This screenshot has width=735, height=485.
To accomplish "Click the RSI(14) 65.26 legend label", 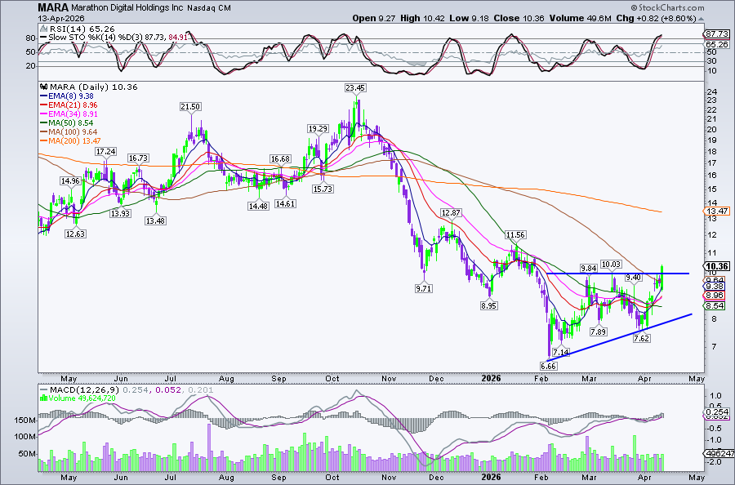I will pos(82,29).
